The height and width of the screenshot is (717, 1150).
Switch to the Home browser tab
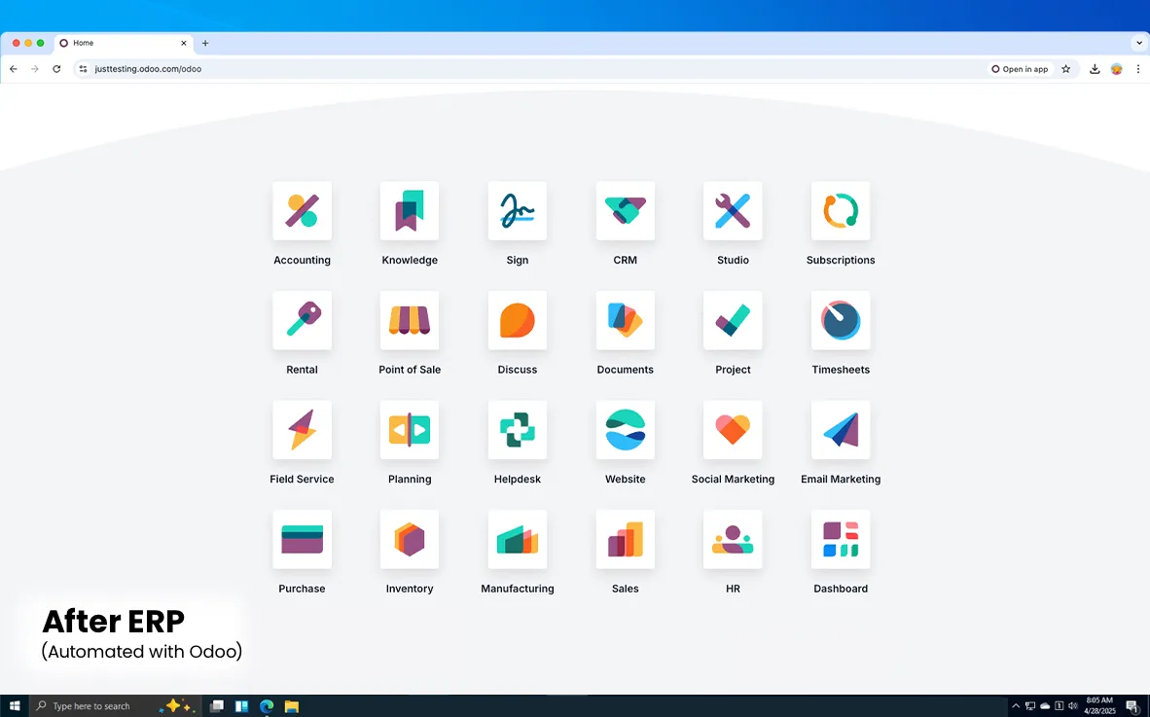[117, 43]
